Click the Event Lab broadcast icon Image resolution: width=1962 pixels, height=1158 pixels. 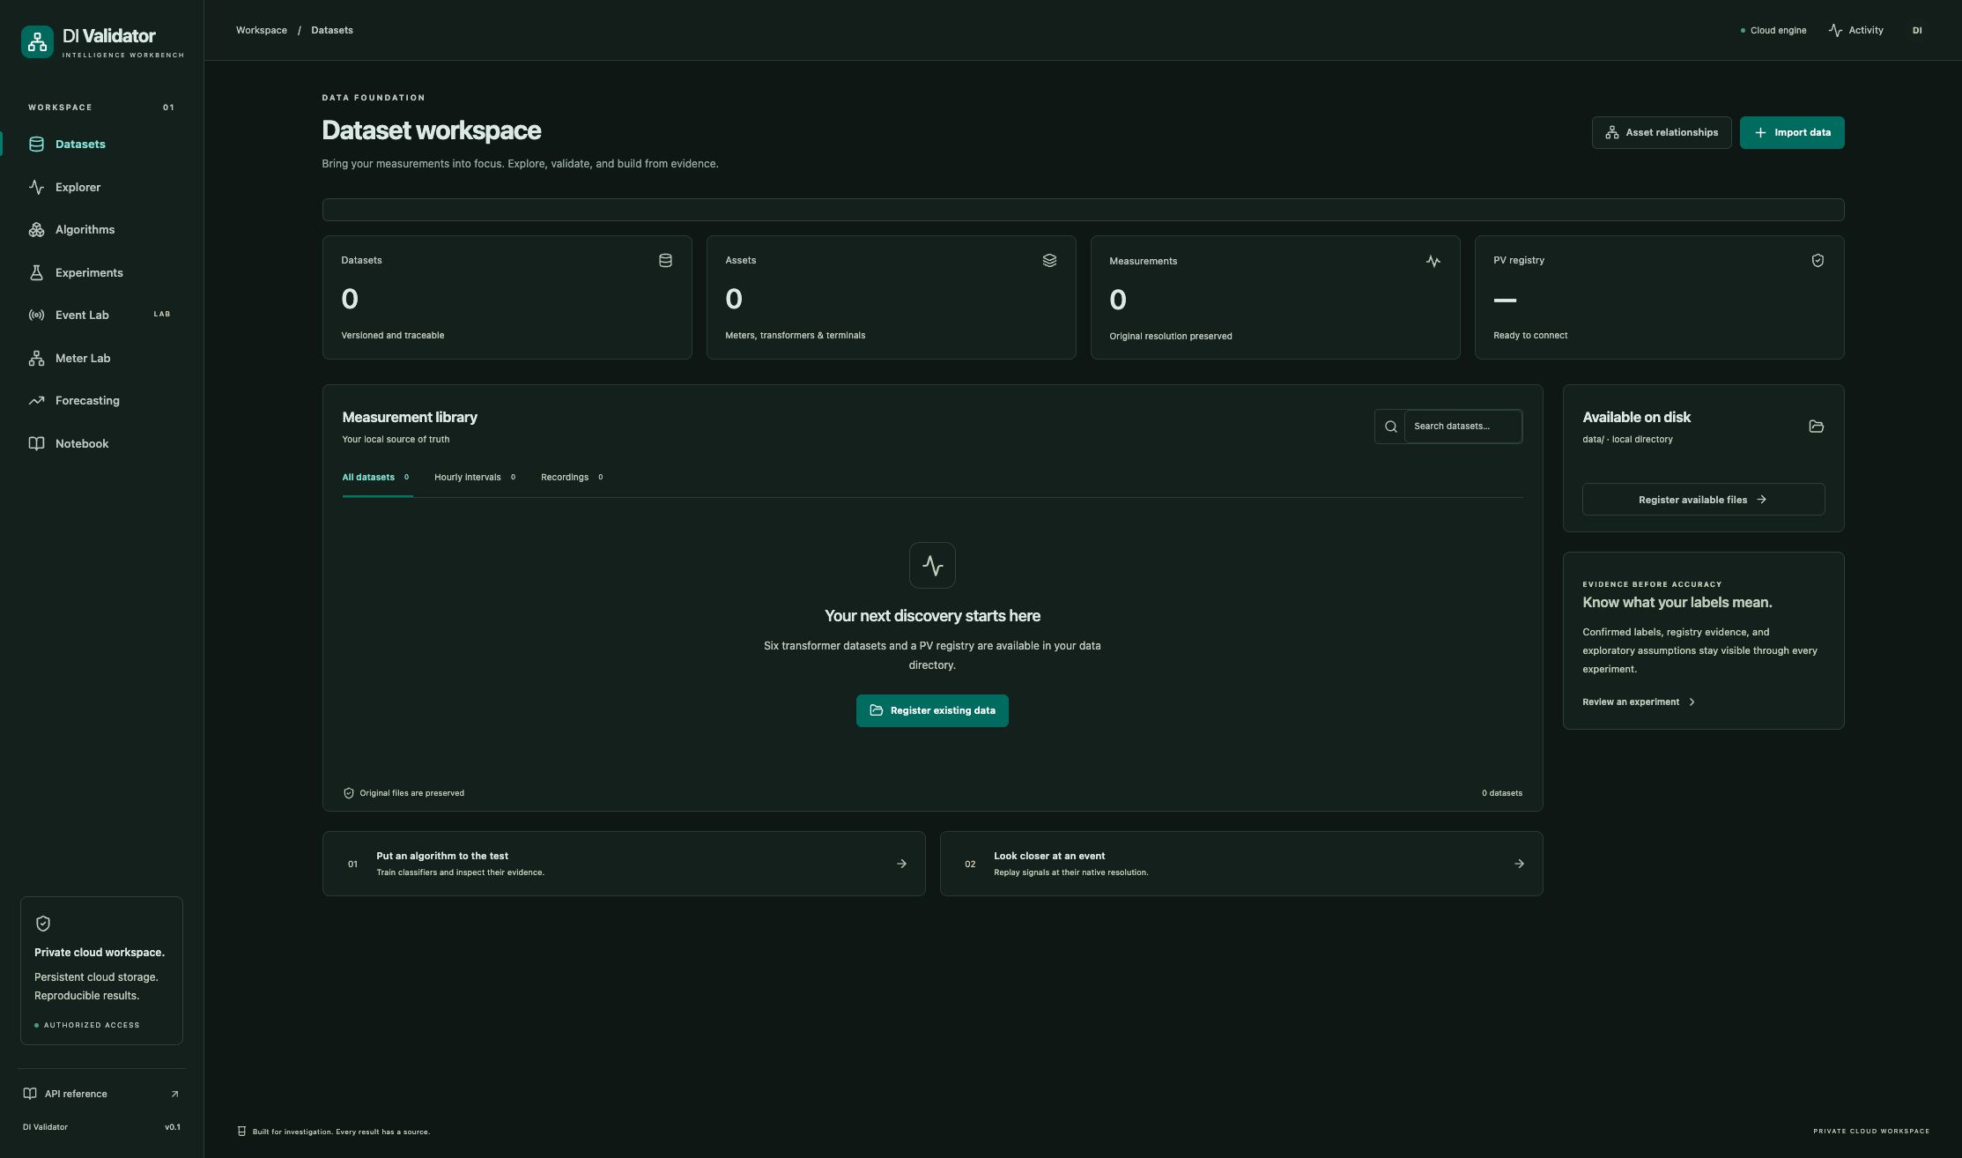click(x=36, y=315)
